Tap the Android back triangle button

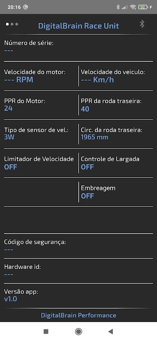[x=111, y=332]
